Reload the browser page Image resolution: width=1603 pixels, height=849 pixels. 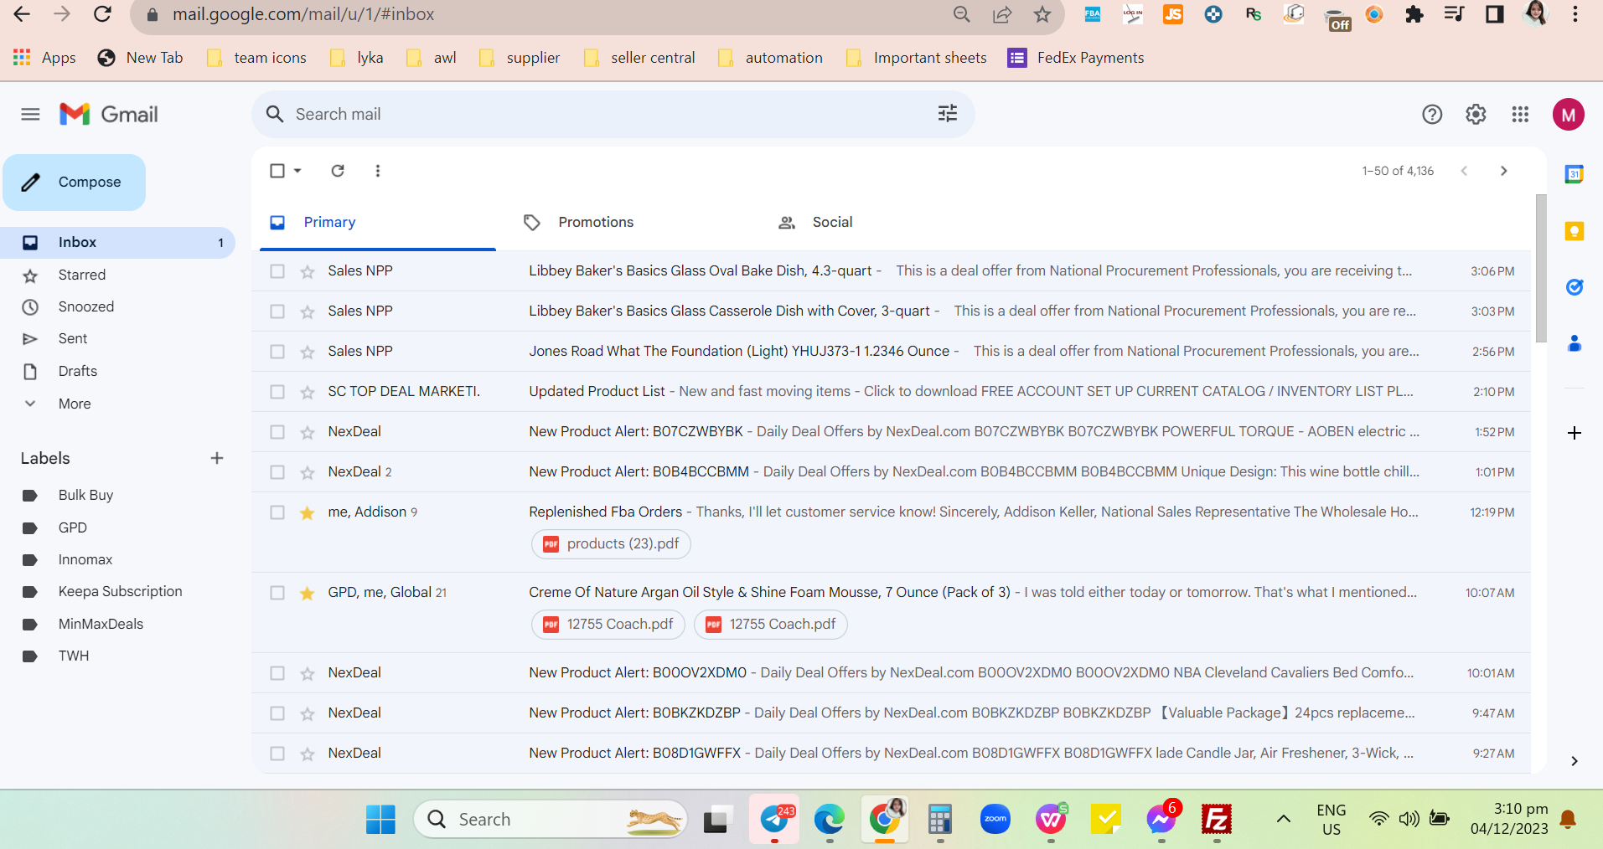click(x=102, y=14)
